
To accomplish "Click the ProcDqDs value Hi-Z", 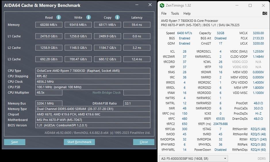I will (x=258, y=113).
